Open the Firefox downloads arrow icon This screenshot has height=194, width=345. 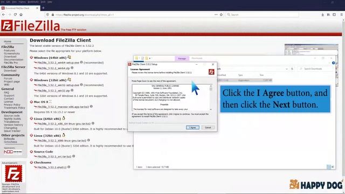tap(322, 15)
